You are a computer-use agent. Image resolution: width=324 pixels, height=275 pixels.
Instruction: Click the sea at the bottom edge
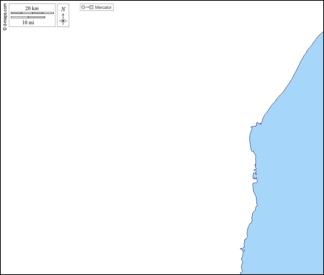[282, 270]
